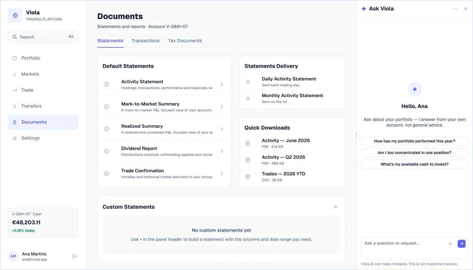Close the Ask Viola panel
Viewport: 473px width, 270px height.
tap(466, 9)
